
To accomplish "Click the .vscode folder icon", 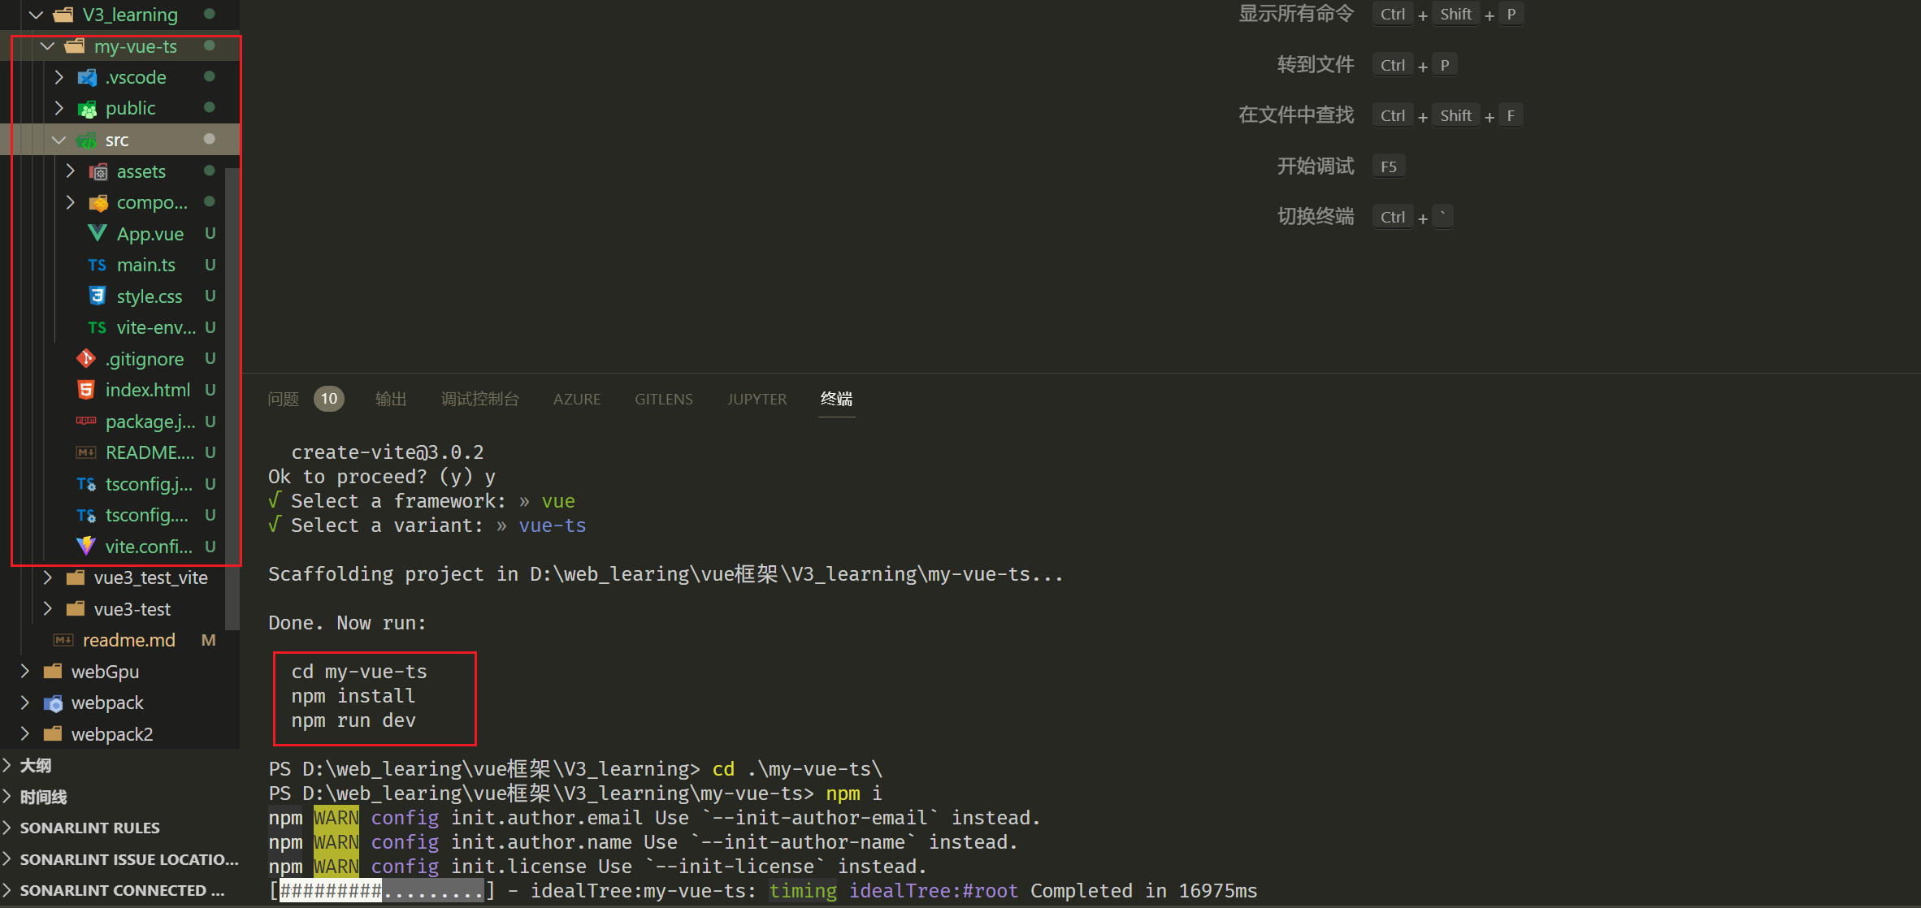I will point(87,78).
